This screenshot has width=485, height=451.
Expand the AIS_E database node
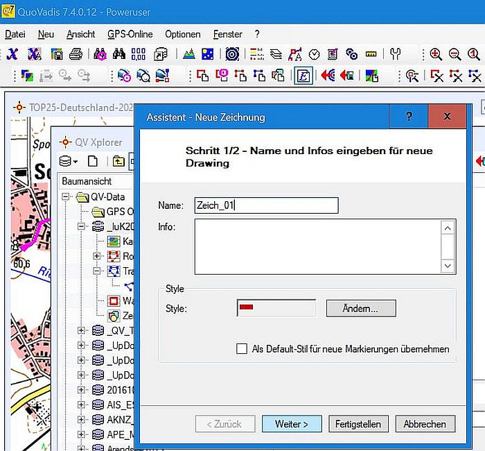(x=81, y=405)
